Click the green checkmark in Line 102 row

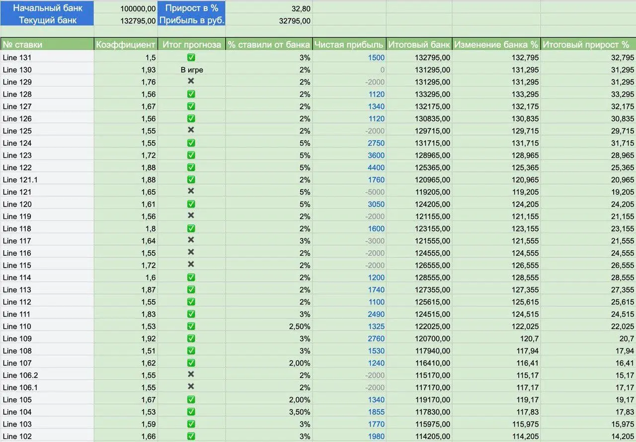tap(191, 436)
